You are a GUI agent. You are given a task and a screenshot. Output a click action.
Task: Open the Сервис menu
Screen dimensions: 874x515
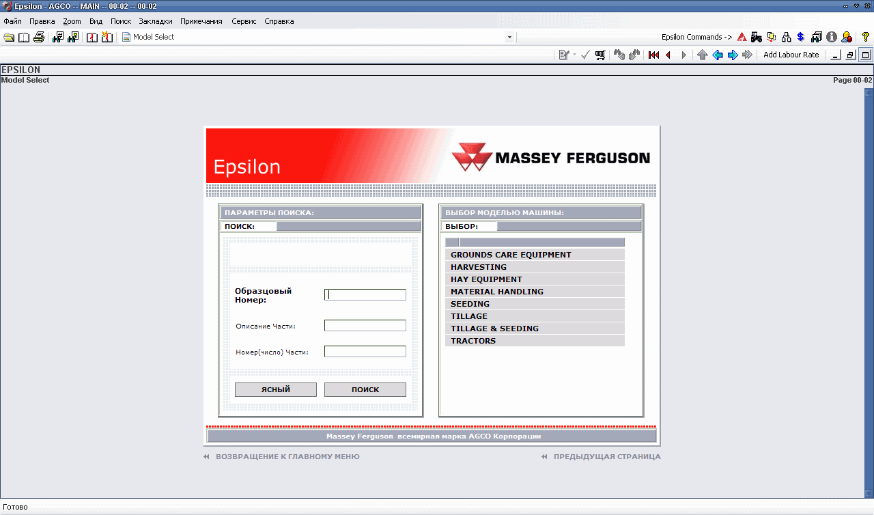click(244, 21)
